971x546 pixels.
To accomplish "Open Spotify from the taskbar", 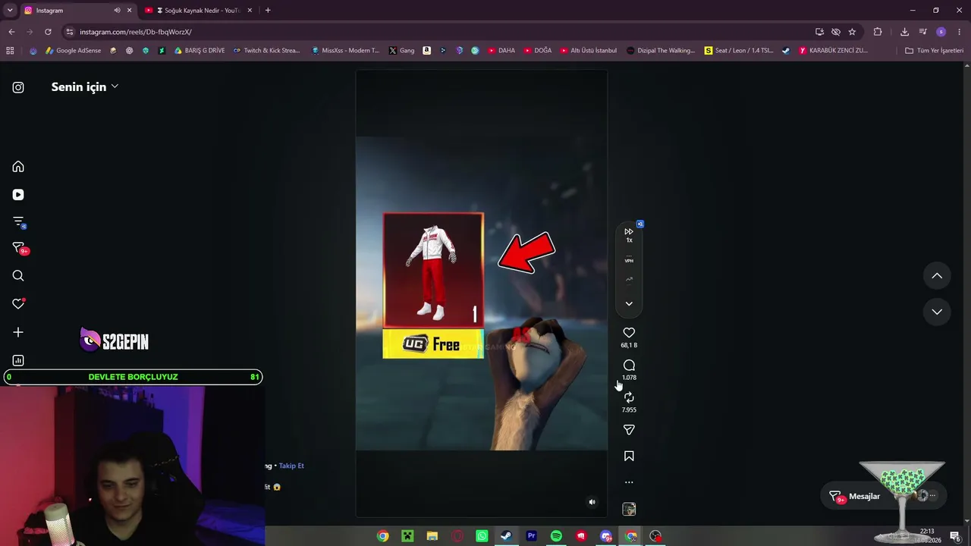I will [556, 536].
